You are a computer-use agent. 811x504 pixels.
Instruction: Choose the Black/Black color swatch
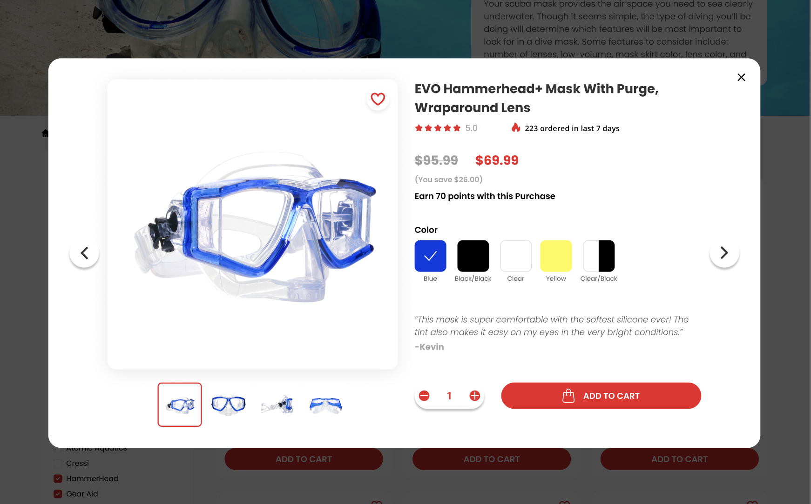473,256
